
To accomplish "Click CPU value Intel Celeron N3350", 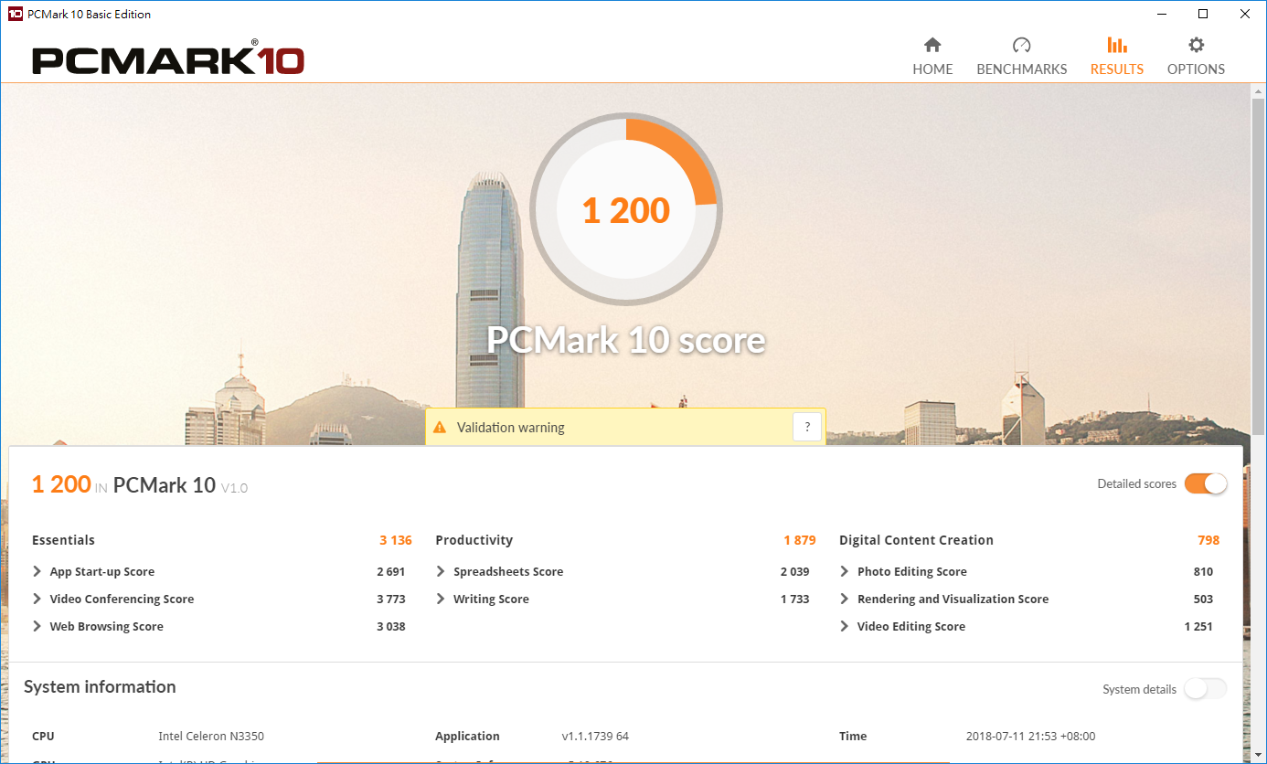I will 211,736.
